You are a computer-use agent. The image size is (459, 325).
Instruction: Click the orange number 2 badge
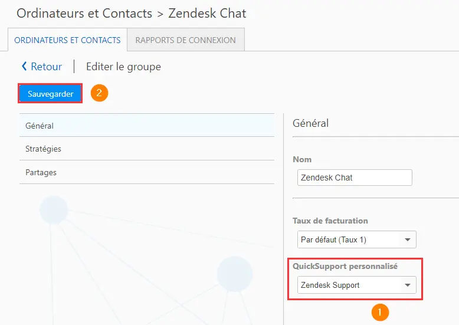99,93
